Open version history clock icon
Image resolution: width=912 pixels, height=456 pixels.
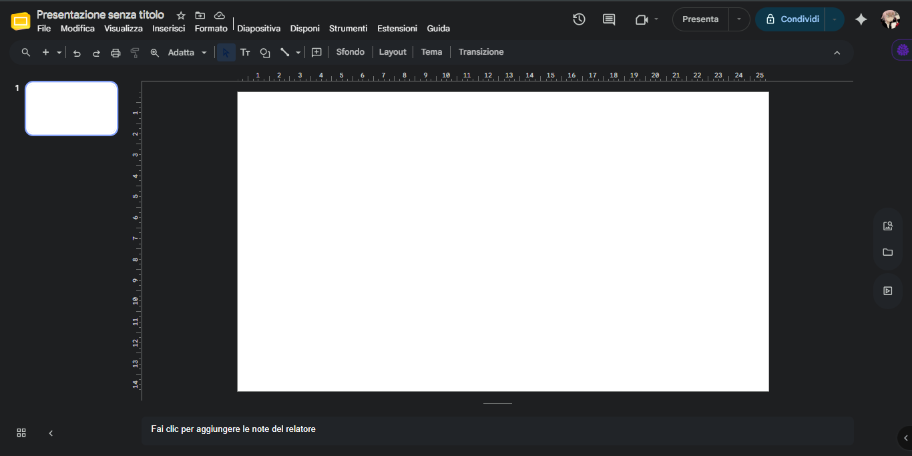pyautogui.click(x=579, y=19)
